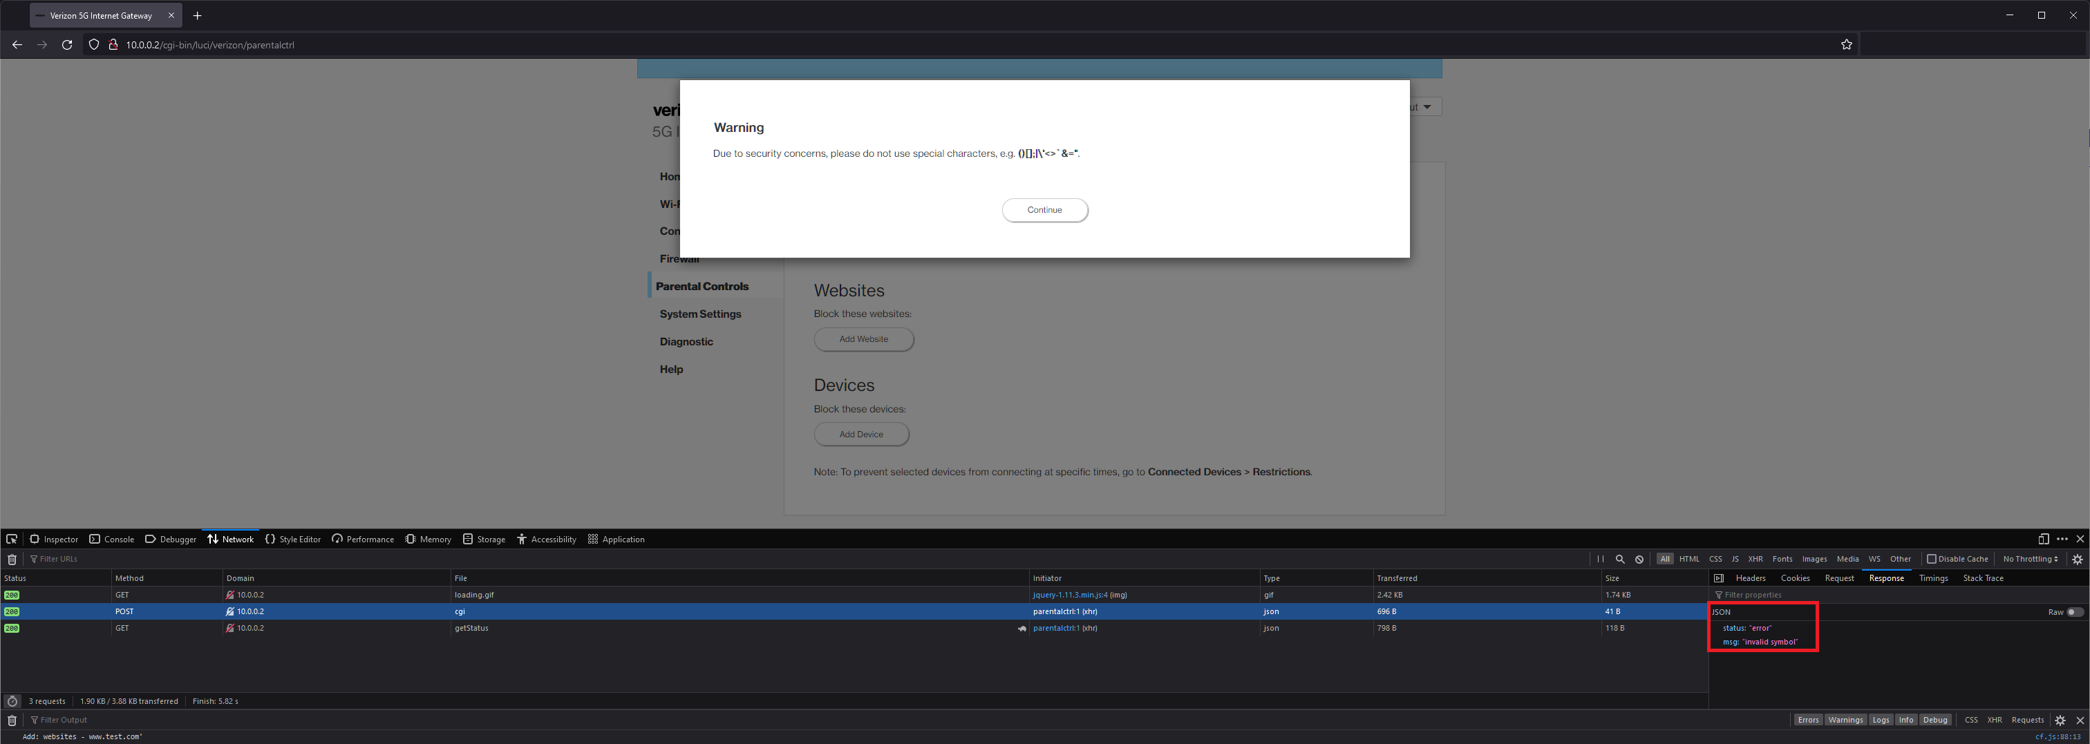
Task: Toggle the Debug console filter
Action: (1934, 720)
